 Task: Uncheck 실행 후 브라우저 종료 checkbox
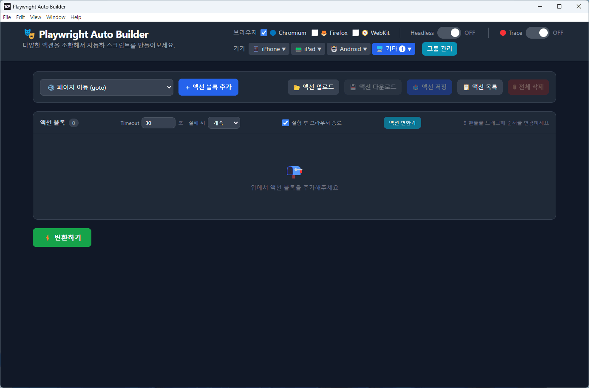[286, 123]
